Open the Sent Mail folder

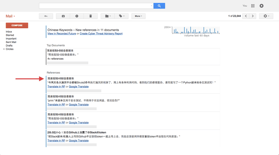(11, 42)
